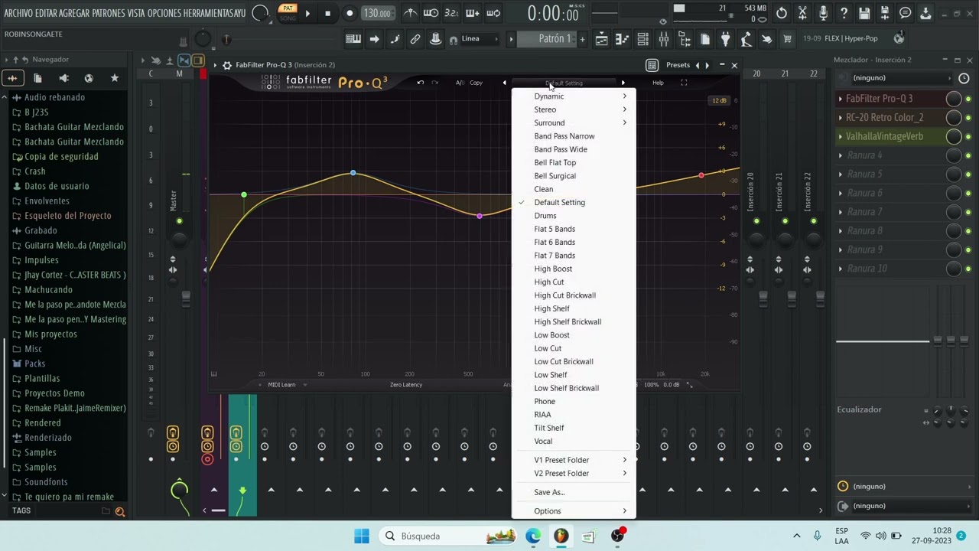Choose the Band Pass Narrow preset
The width and height of the screenshot is (979, 551).
[564, 136]
